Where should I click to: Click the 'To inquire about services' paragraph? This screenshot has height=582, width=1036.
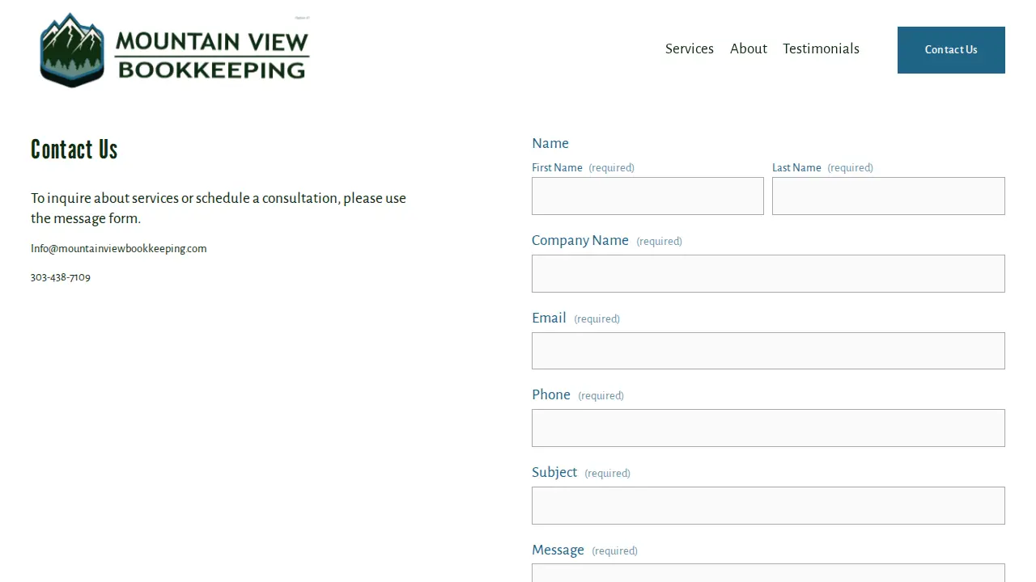pyautogui.click(x=219, y=209)
